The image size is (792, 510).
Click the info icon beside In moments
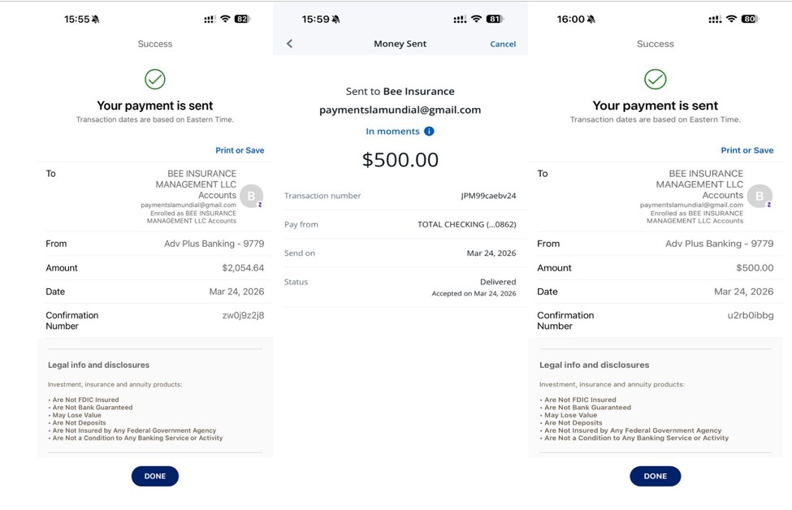(x=429, y=131)
